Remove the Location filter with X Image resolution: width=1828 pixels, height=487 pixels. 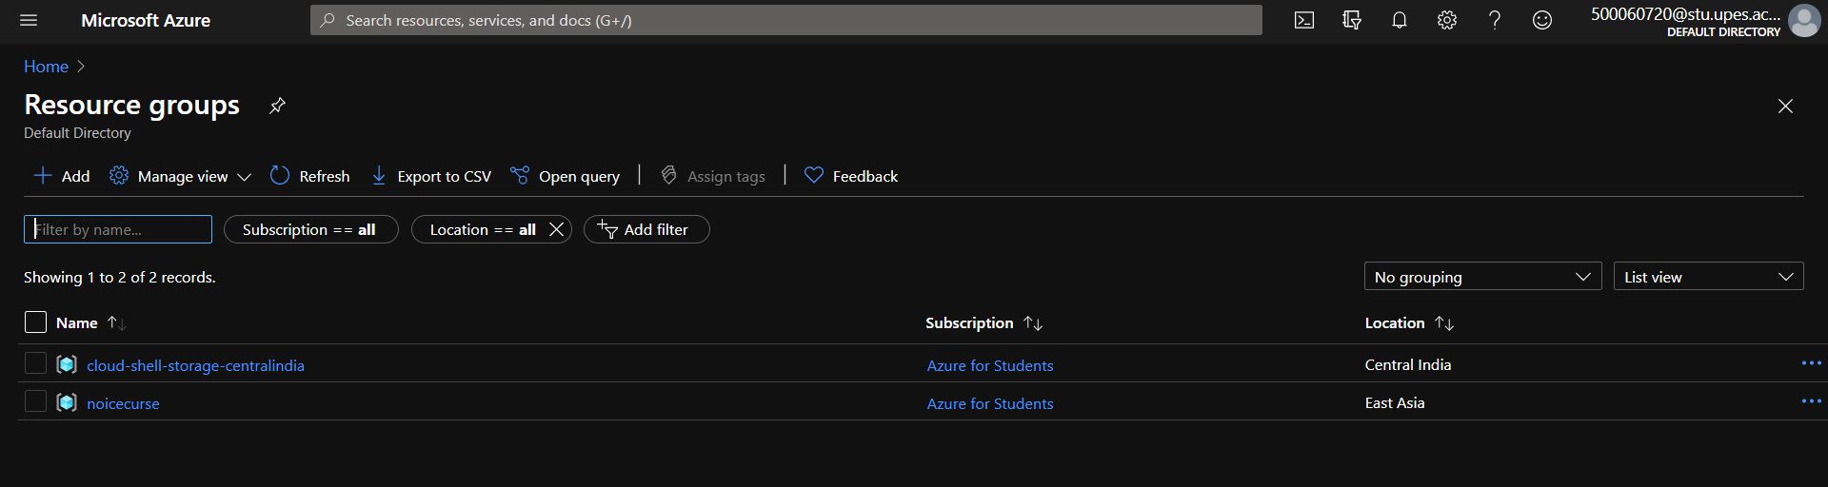coord(557,229)
